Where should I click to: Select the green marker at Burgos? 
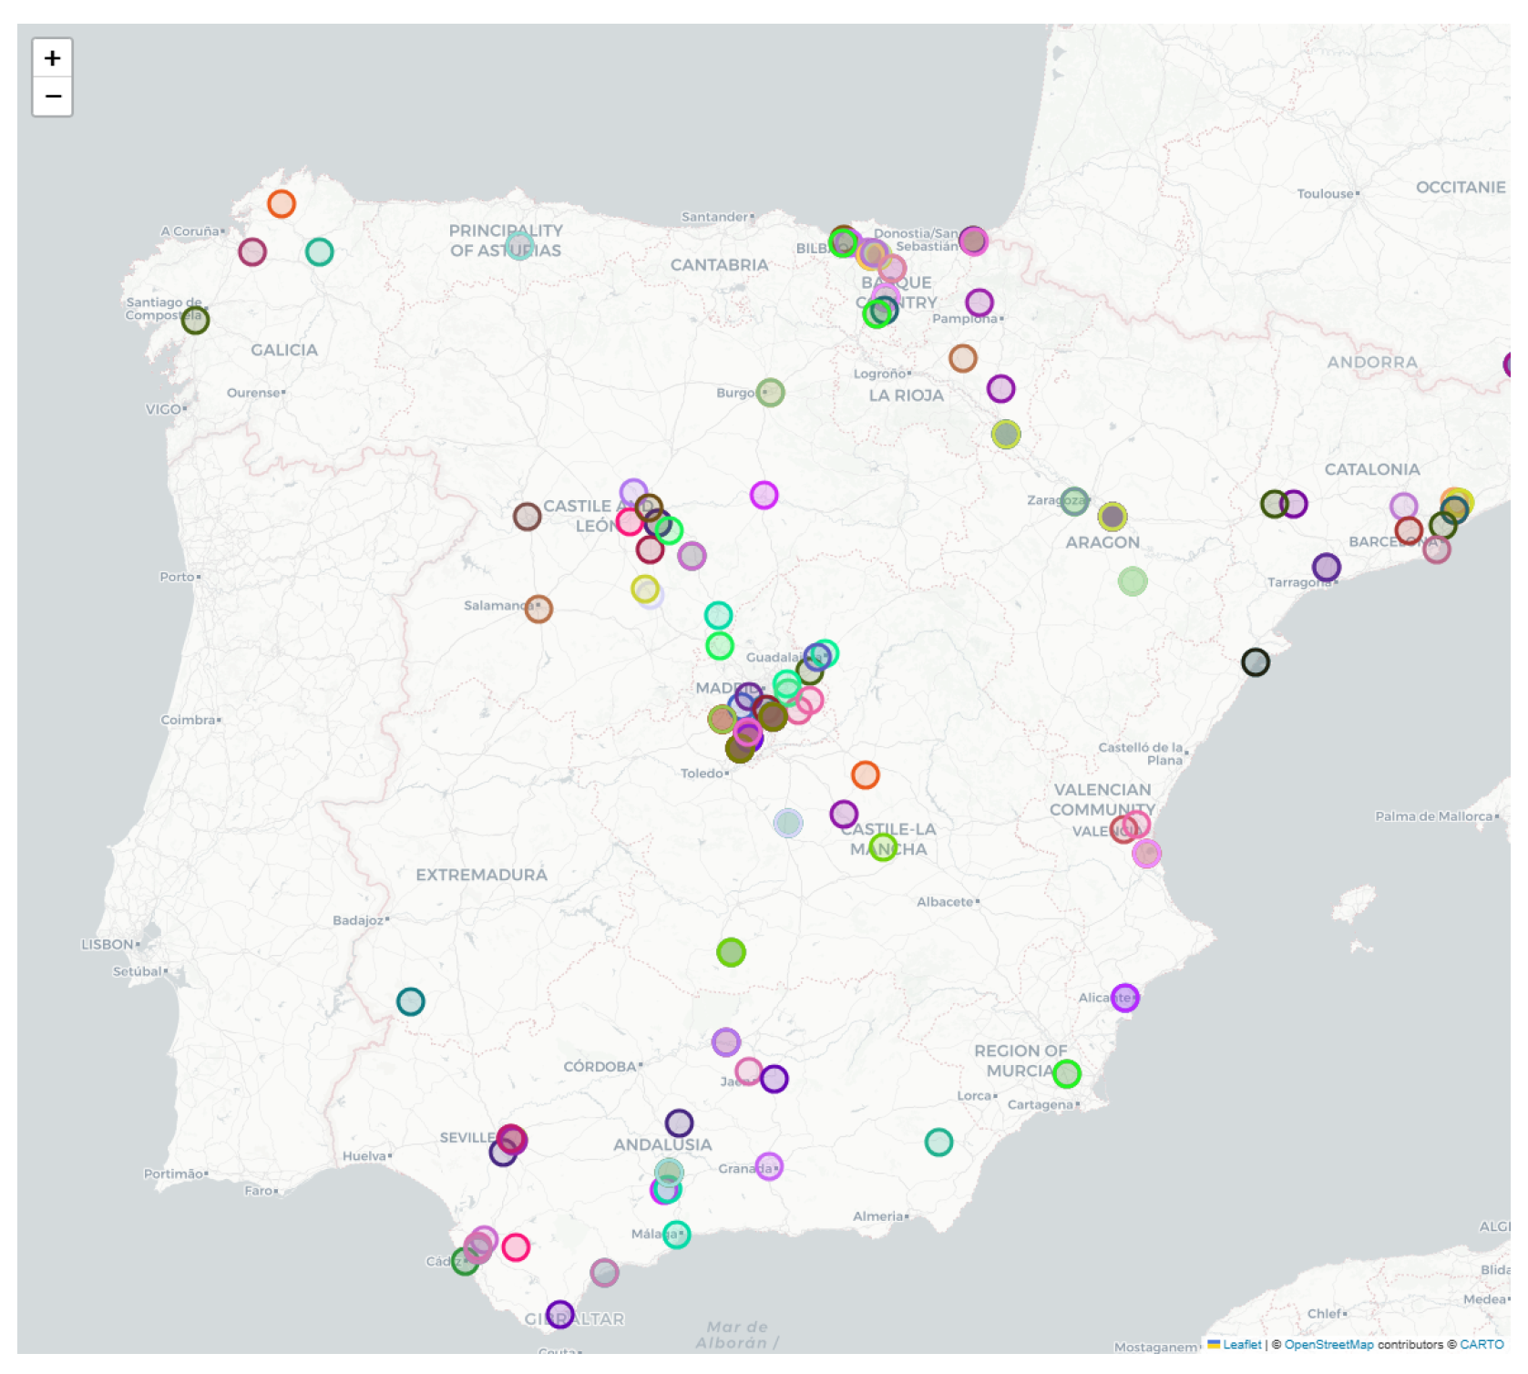coord(770,393)
